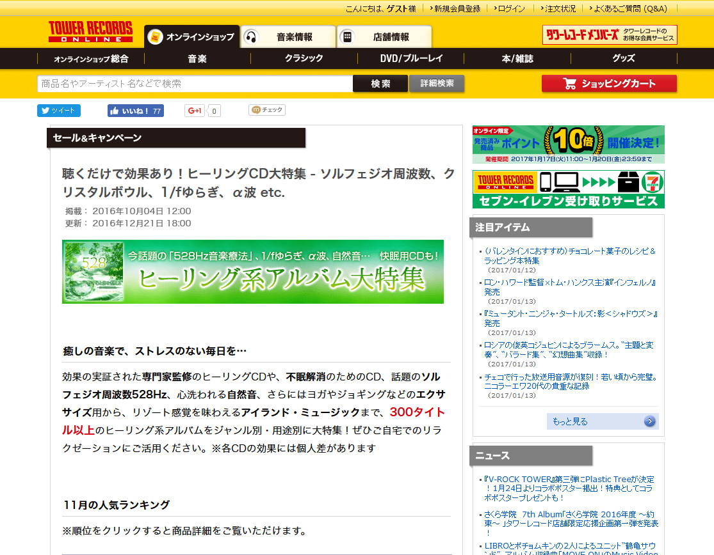Click the もっと見る link in 注目アイテム
Image resolution: width=714 pixels, height=555 pixels.
602,421
